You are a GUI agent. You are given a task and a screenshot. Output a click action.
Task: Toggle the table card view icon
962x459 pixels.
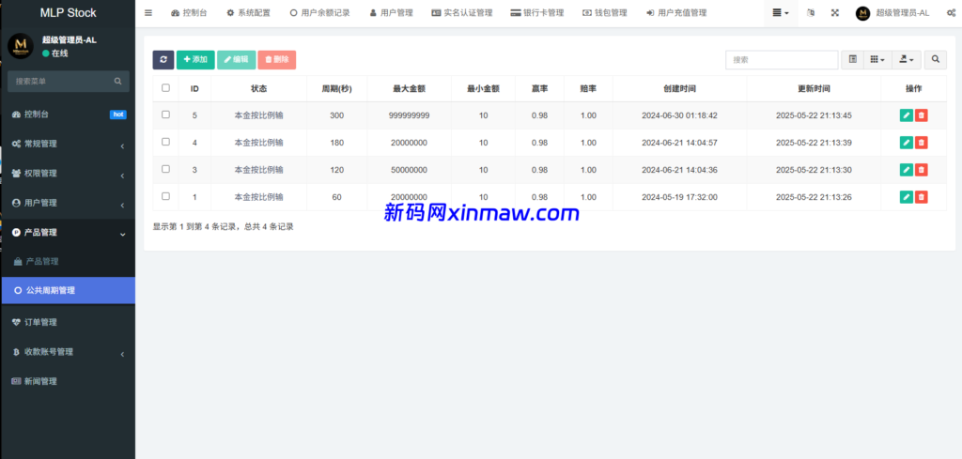(853, 59)
